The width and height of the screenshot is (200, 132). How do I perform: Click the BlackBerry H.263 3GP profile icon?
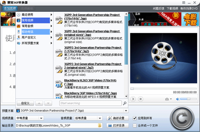click(x=59, y=84)
